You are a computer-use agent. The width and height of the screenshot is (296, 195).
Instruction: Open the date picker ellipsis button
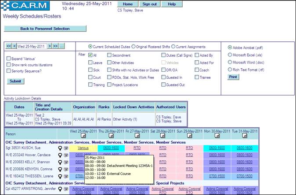pyautogui.click(x=62, y=46)
